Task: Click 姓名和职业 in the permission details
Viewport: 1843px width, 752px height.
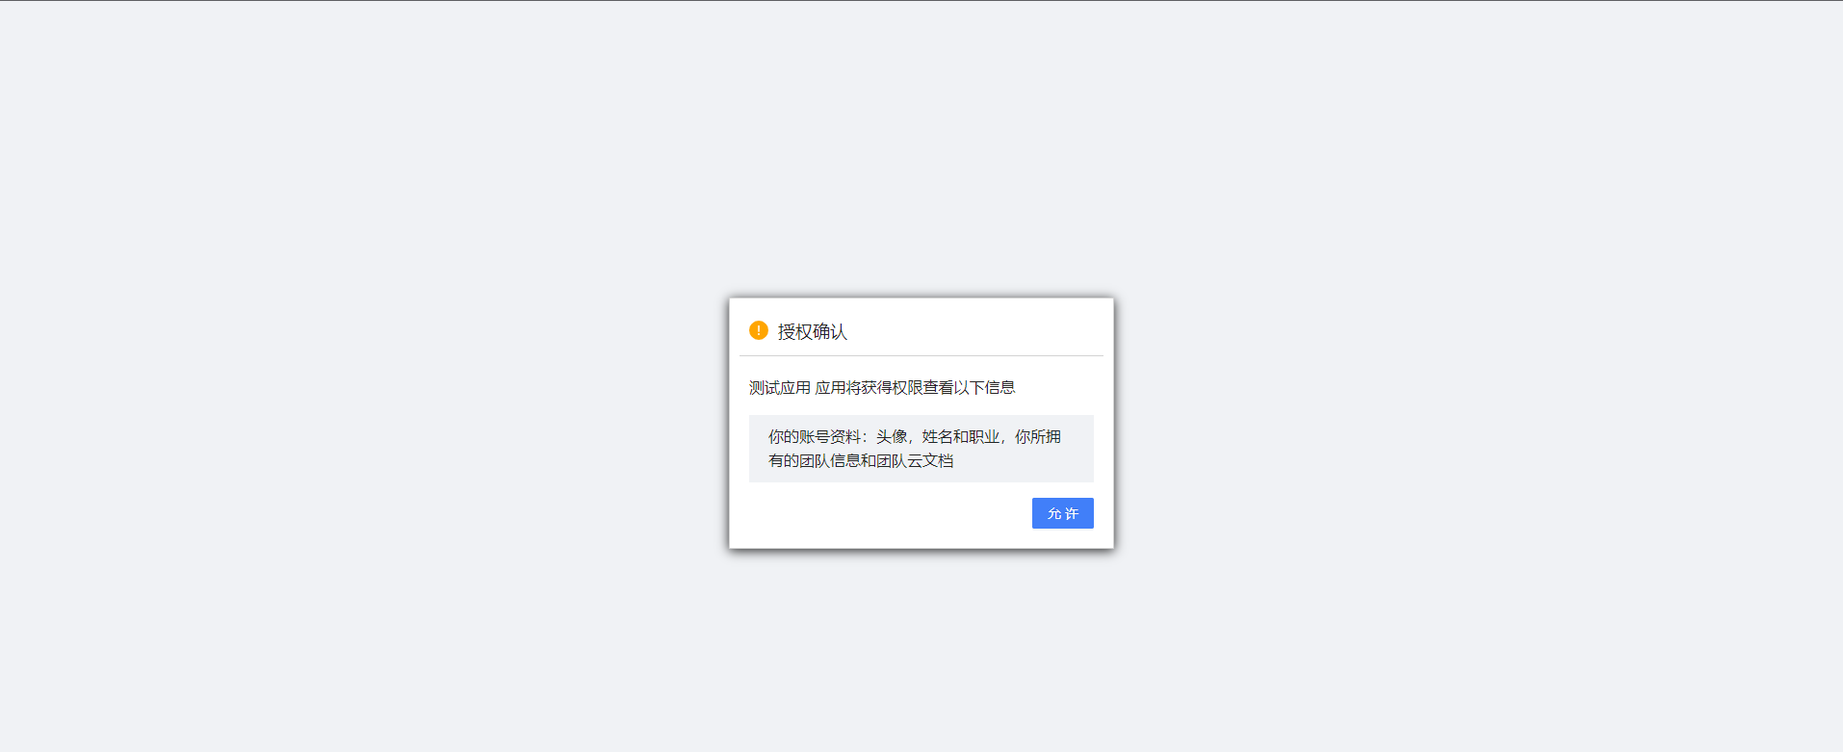Action: pos(960,436)
